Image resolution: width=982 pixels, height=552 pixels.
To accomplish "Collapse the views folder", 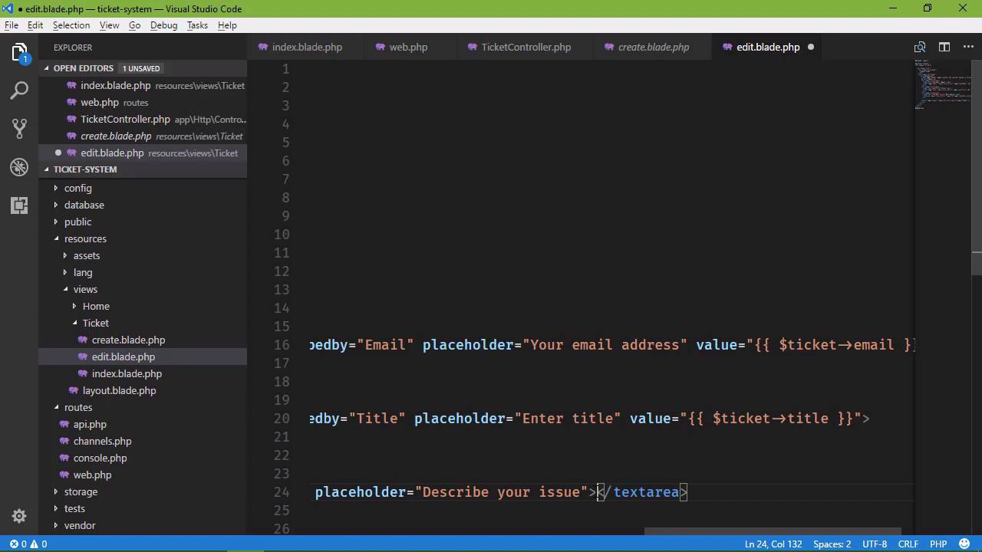I will coord(64,289).
